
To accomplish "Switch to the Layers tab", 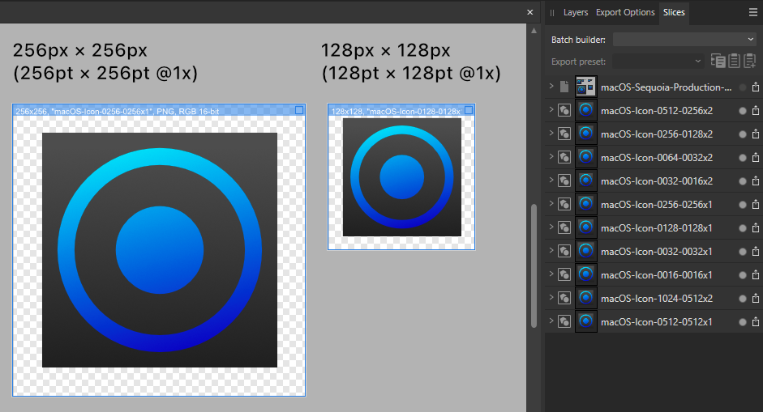I will pyautogui.click(x=576, y=13).
